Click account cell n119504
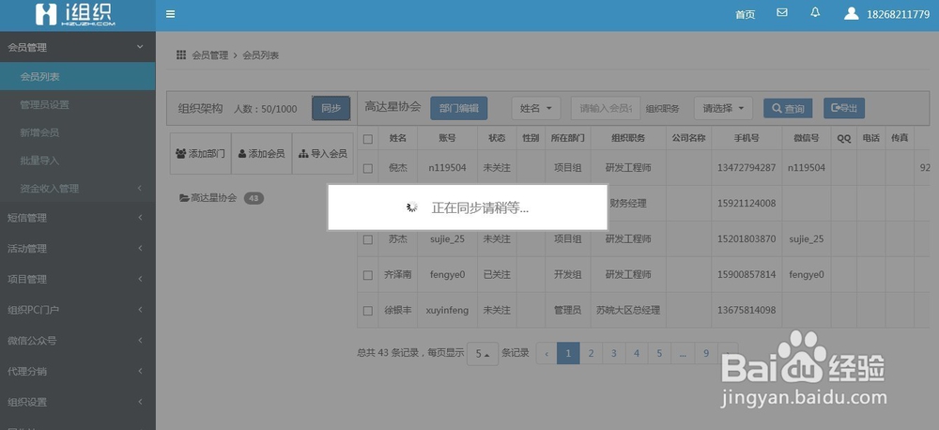 tap(447, 168)
